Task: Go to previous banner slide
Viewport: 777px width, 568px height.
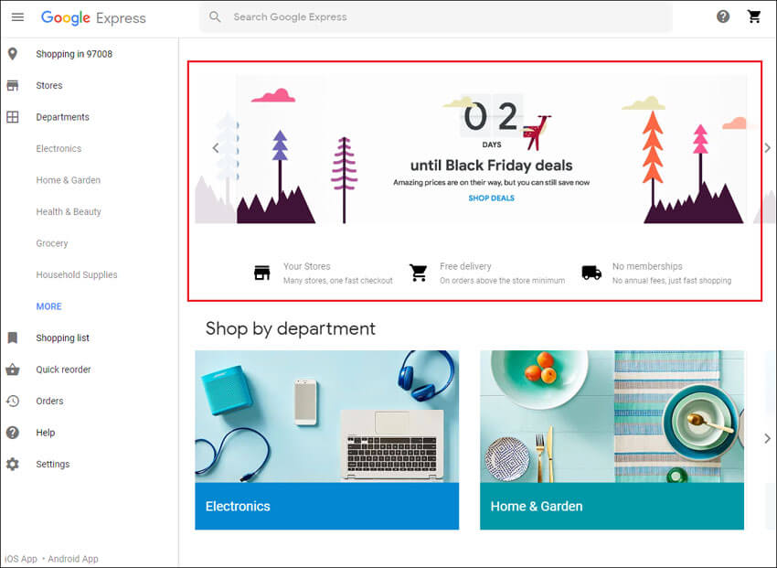Action: [216, 147]
